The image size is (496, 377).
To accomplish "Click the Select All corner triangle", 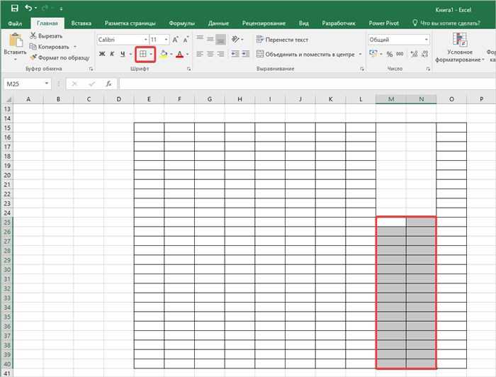I will point(9,100).
